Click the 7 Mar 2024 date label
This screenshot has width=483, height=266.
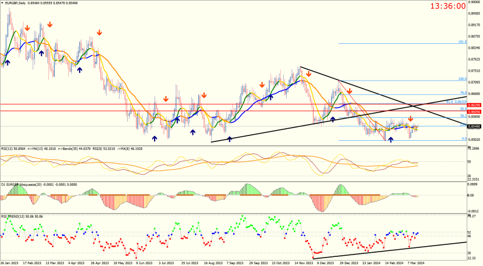[x=416, y=263]
